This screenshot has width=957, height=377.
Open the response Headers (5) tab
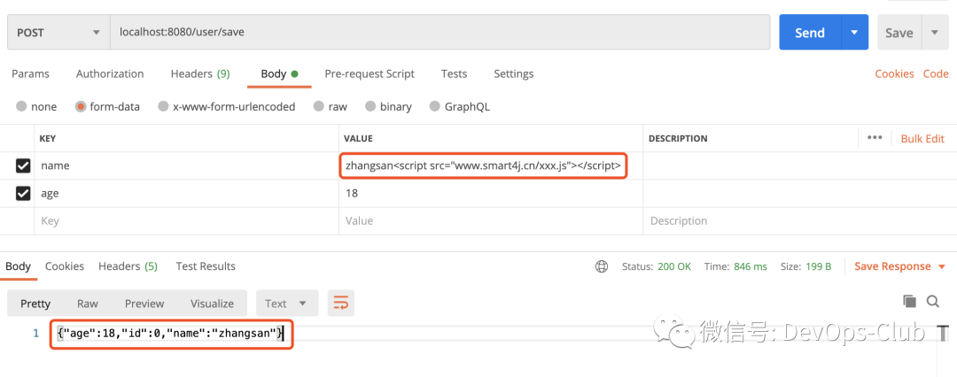click(x=128, y=266)
